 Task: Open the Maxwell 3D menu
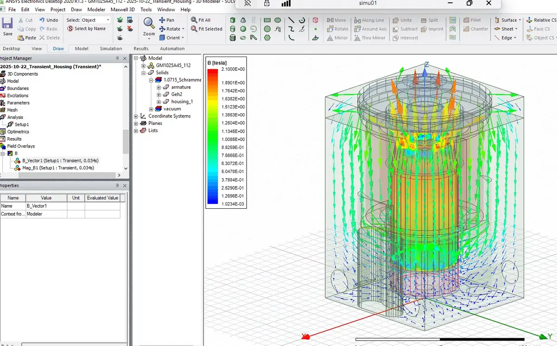(x=123, y=9)
